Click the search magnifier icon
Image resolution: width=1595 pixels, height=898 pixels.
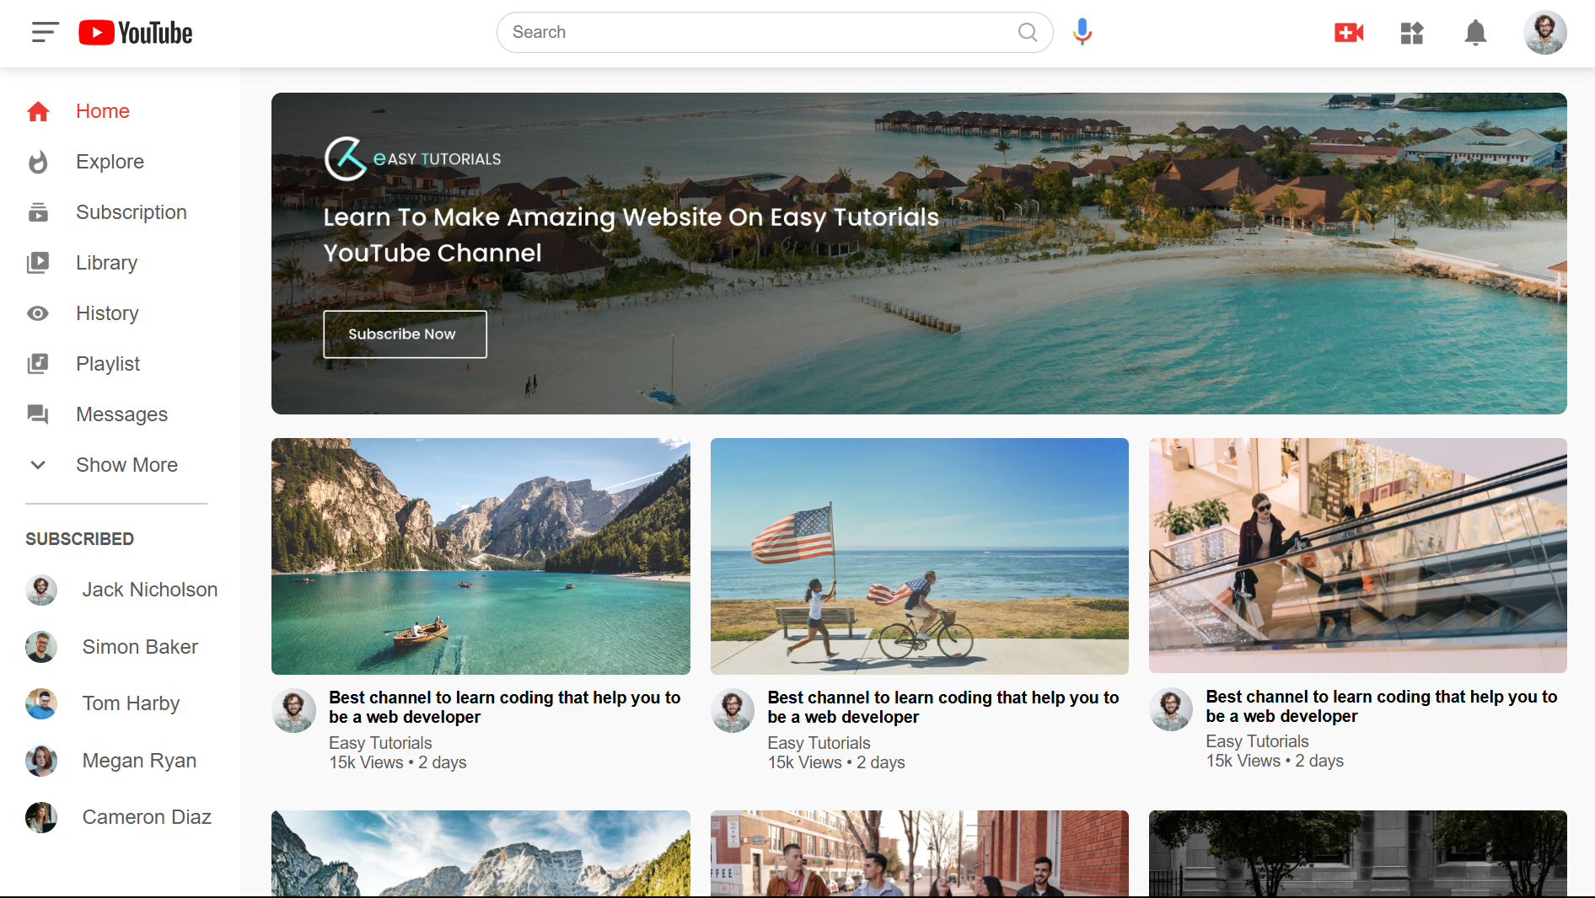pos(1027,32)
